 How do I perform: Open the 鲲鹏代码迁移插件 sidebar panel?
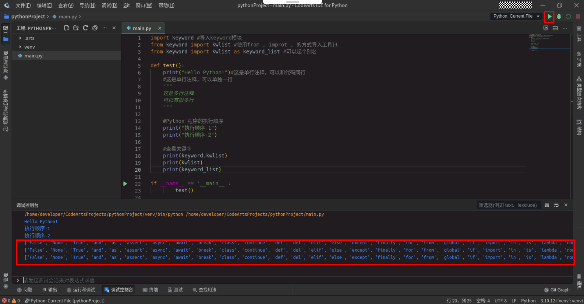pyautogui.click(x=5, y=111)
